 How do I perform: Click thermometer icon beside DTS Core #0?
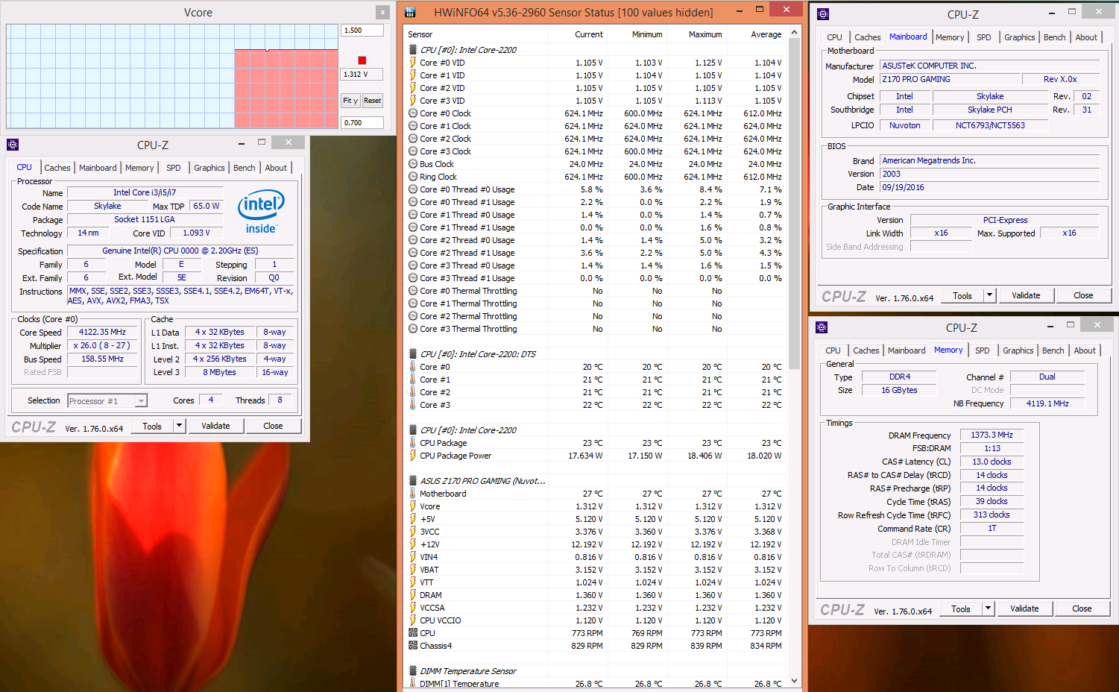[x=413, y=367]
